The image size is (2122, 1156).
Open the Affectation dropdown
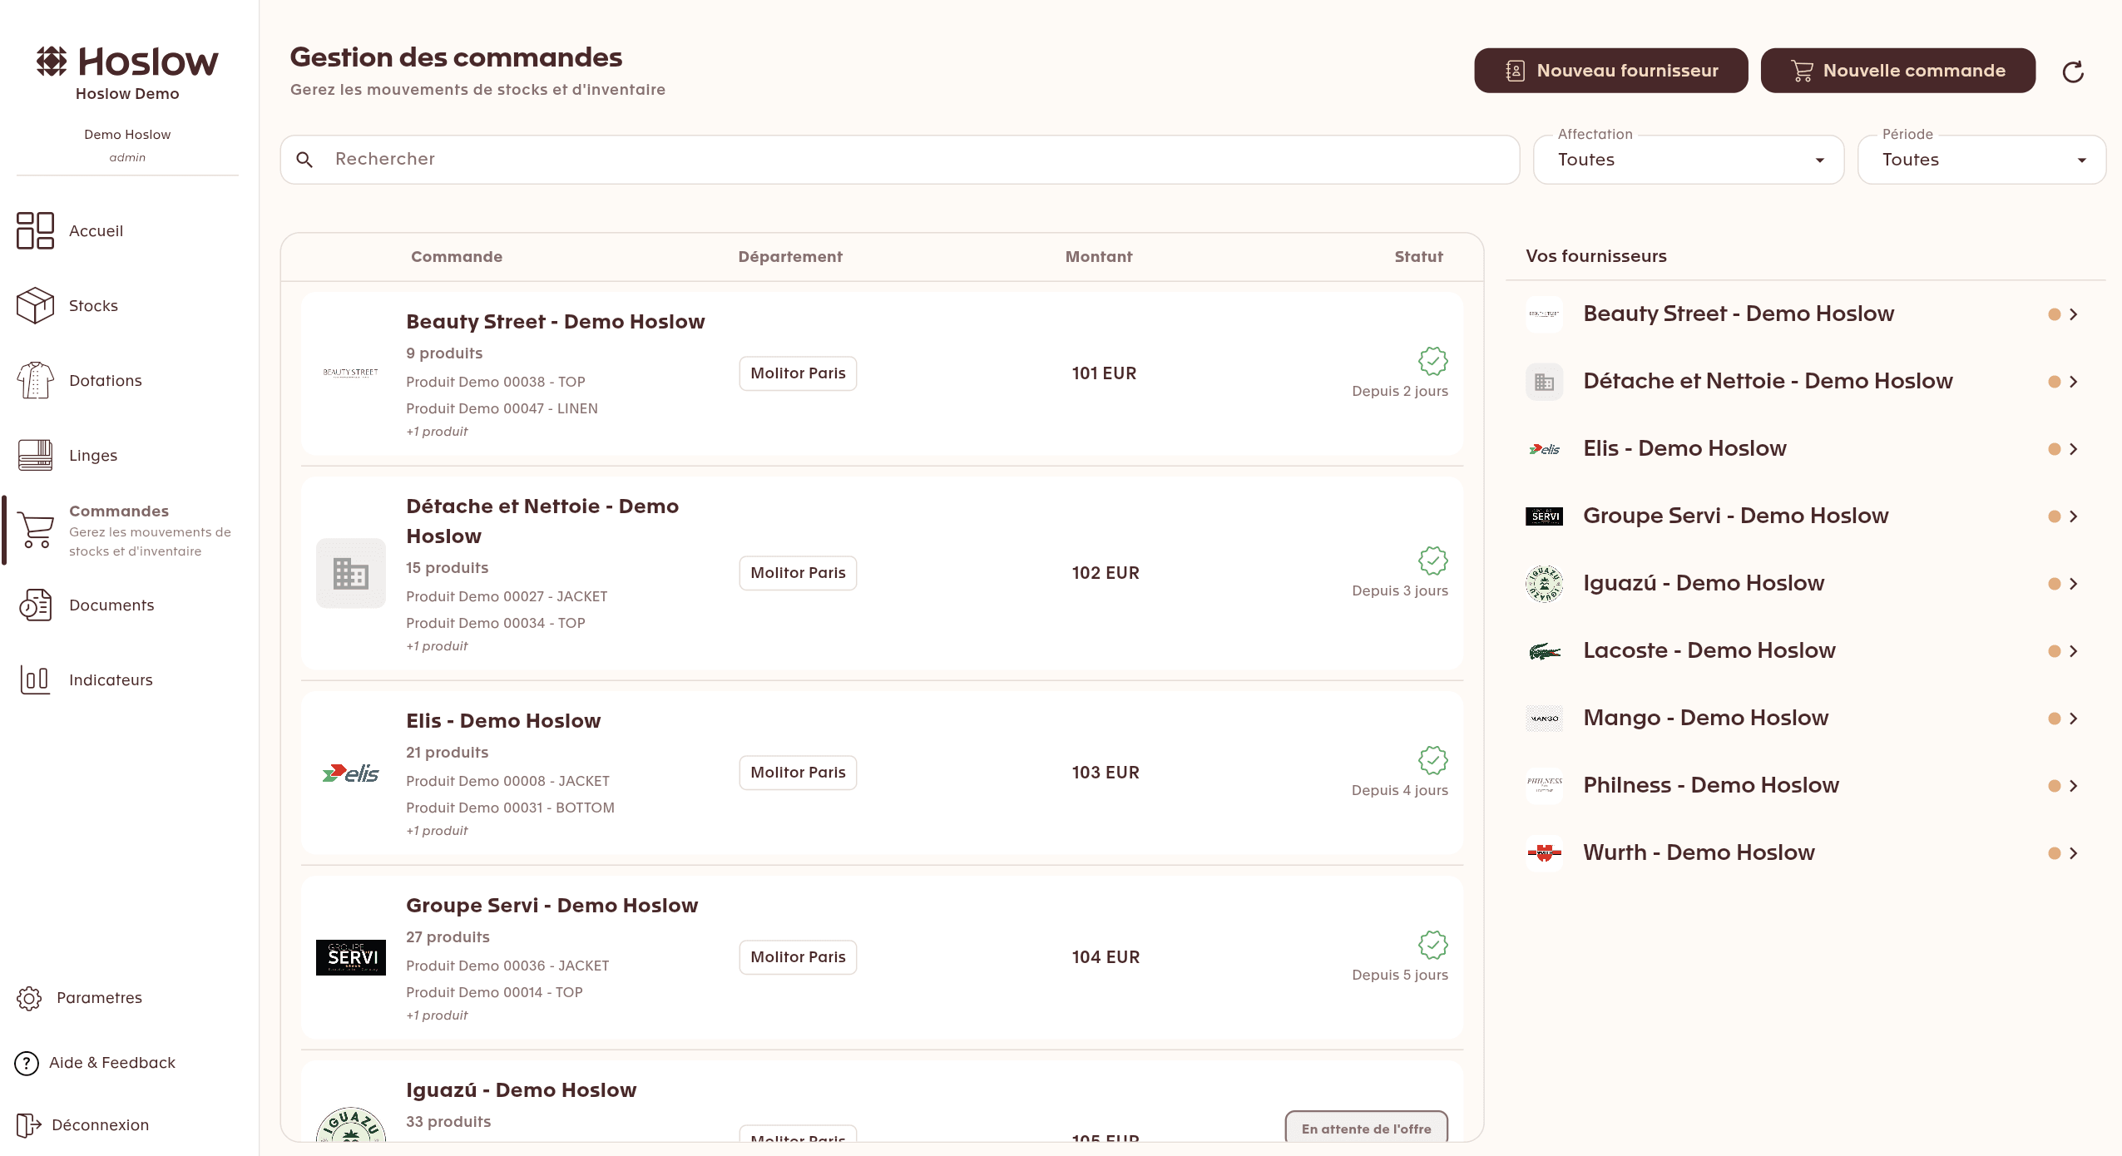click(x=1689, y=160)
